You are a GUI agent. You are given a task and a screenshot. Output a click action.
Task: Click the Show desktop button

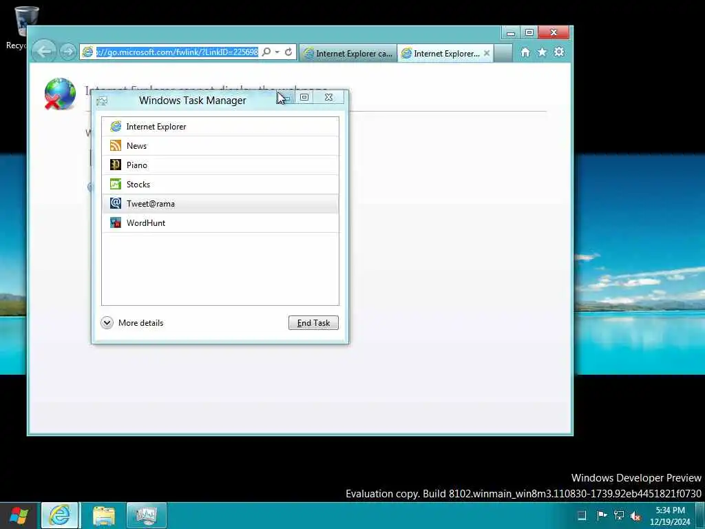tap(700, 515)
